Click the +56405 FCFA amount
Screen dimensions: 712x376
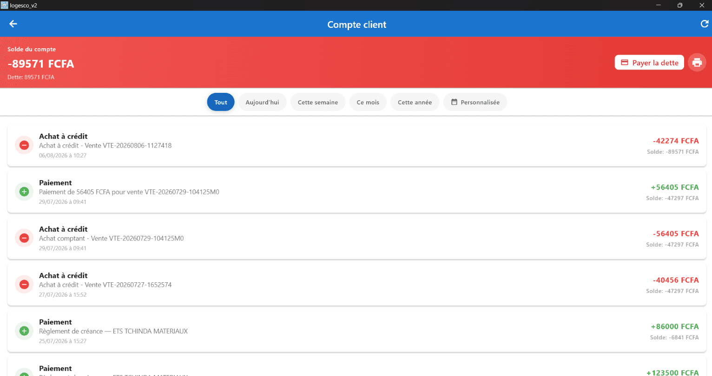tap(675, 188)
